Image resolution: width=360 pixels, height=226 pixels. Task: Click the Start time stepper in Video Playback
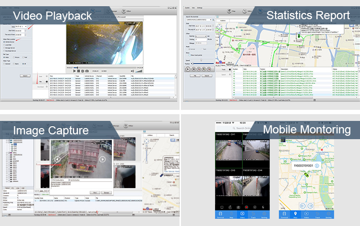(25, 31)
